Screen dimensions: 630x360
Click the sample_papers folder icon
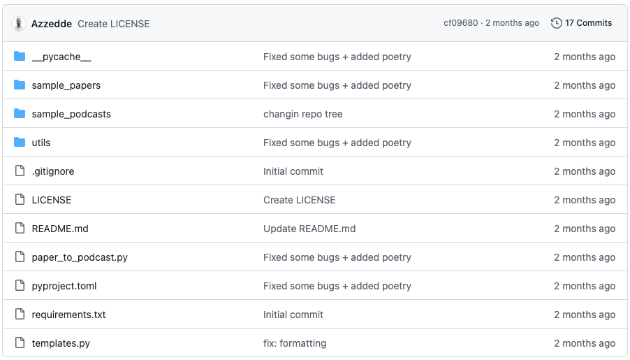20,85
